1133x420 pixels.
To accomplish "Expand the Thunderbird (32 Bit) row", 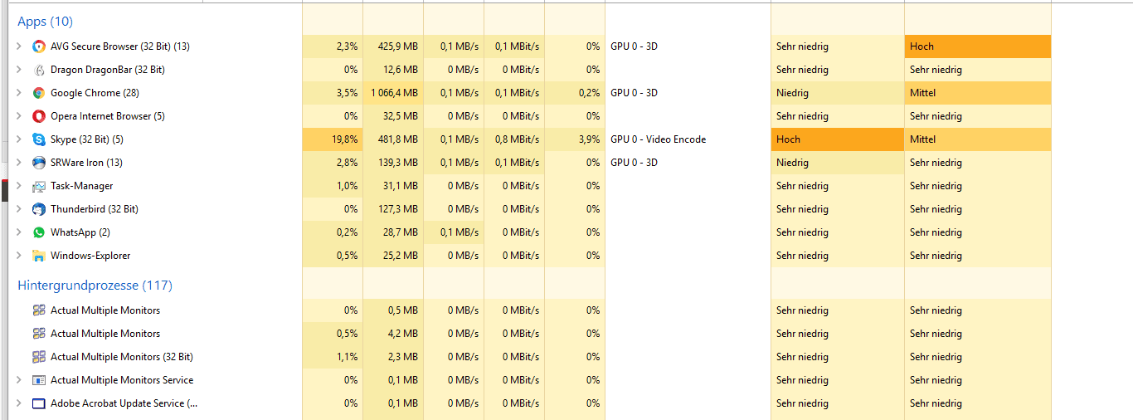I will (x=19, y=209).
